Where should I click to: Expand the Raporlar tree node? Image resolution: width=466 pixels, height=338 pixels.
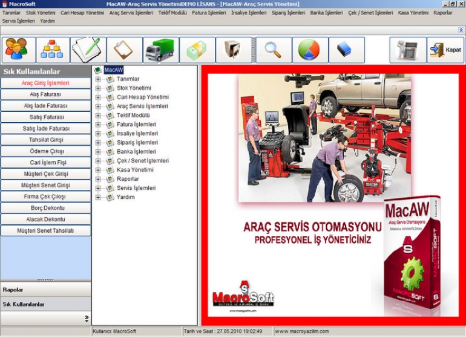(98, 179)
